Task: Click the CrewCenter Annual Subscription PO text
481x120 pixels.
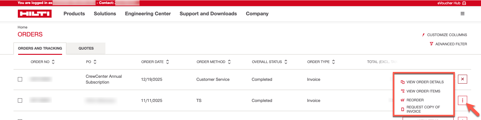Action: pyautogui.click(x=104, y=79)
